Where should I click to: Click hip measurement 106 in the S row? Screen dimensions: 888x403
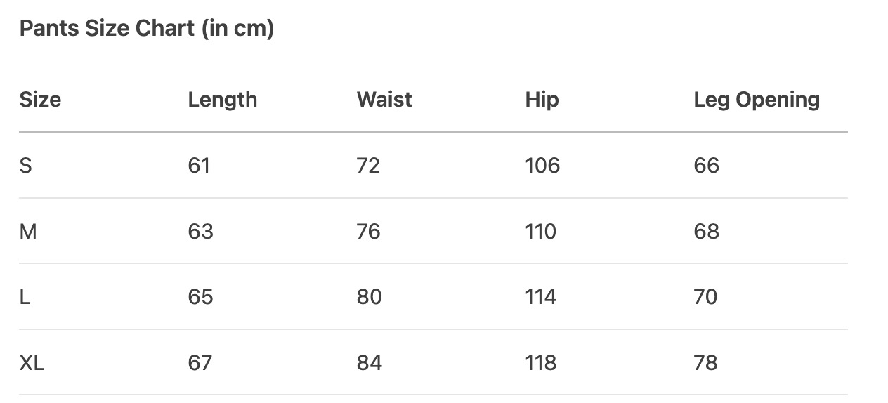(x=542, y=166)
